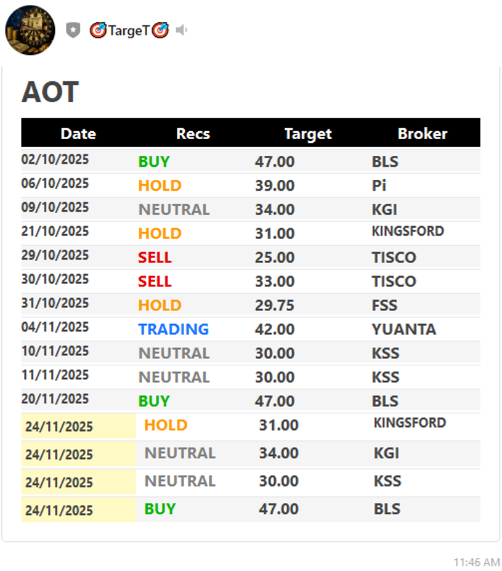
Task: Click the shield star badge icon
Action: pyautogui.click(x=73, y=30)
